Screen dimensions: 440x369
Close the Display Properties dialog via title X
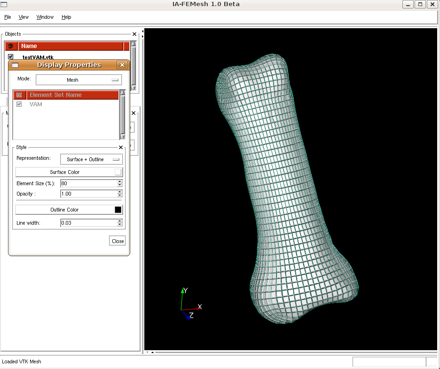click(122, 65)
